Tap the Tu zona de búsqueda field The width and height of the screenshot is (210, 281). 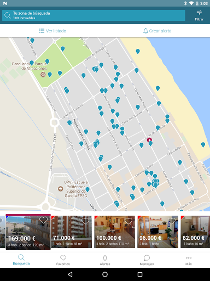(94, 15)
